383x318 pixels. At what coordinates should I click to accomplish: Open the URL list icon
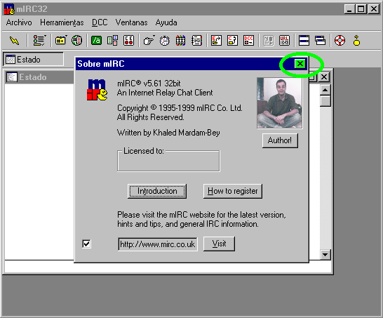point(284,40)
